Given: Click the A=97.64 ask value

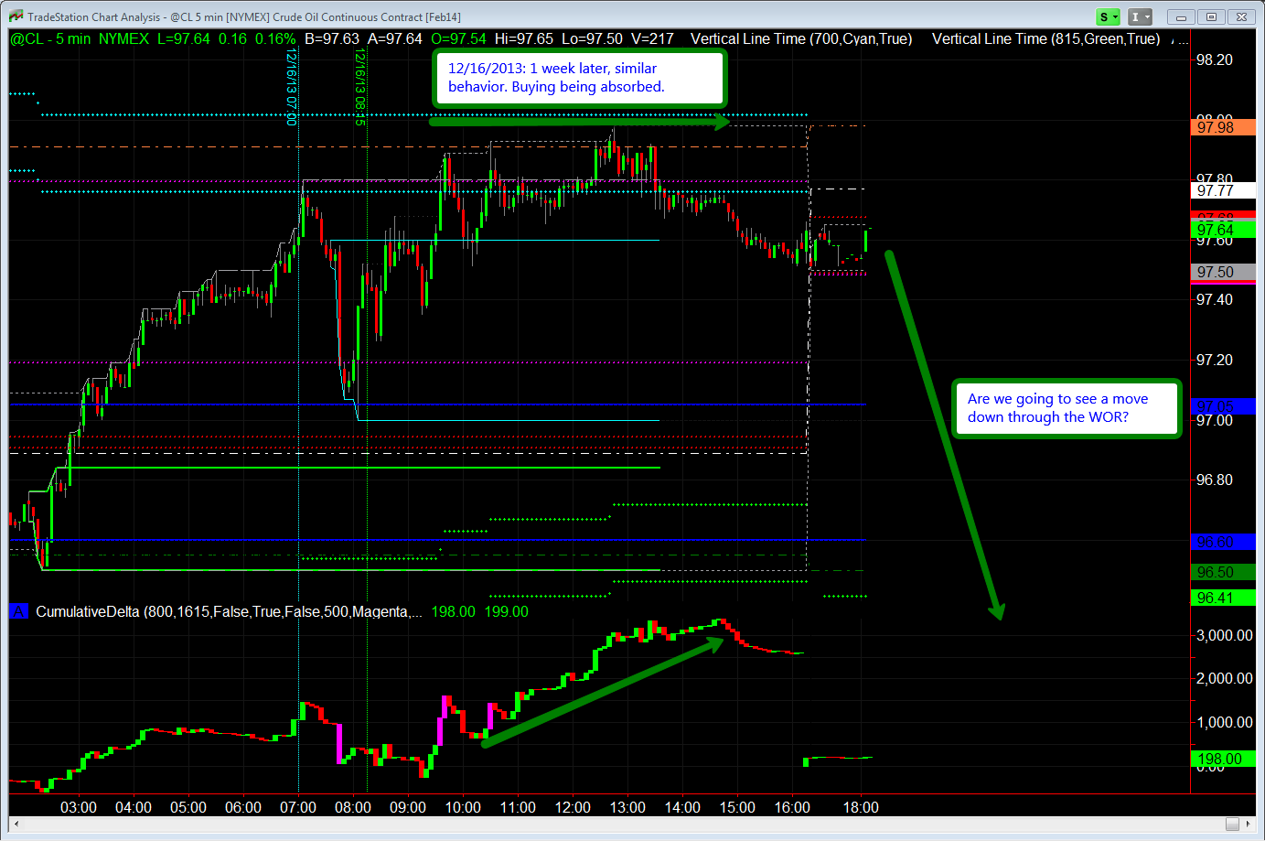Looking at the screenshot, I should coord(395,38).
